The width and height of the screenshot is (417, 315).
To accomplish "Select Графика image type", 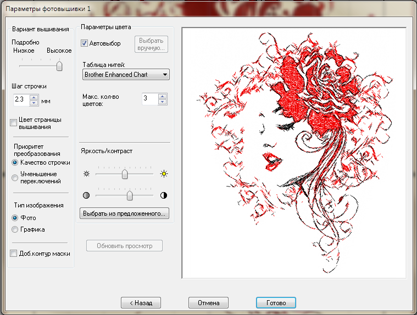I will coord(15,229).
